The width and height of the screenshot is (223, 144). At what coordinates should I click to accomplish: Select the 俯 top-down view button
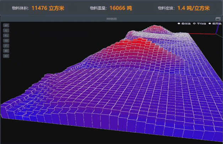click(6, 51)
